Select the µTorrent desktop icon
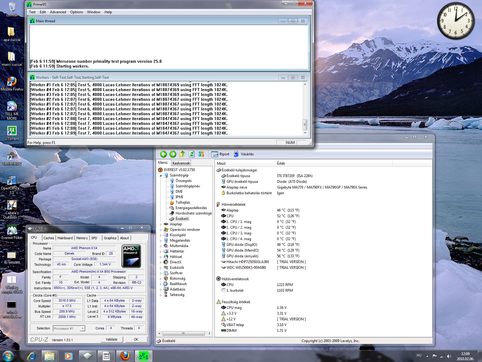This screenshot has height=362, width=482. pyautogui.click(x=12, y=133)
